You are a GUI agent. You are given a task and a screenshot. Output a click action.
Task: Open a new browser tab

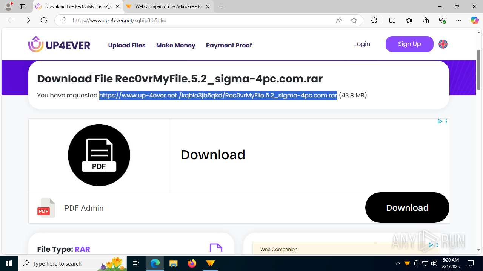(222, 6)
